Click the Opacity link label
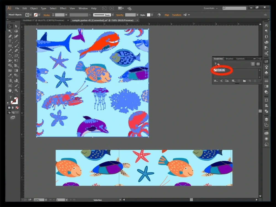The width and height of the screenshot is (276, 207). [120, 15]
